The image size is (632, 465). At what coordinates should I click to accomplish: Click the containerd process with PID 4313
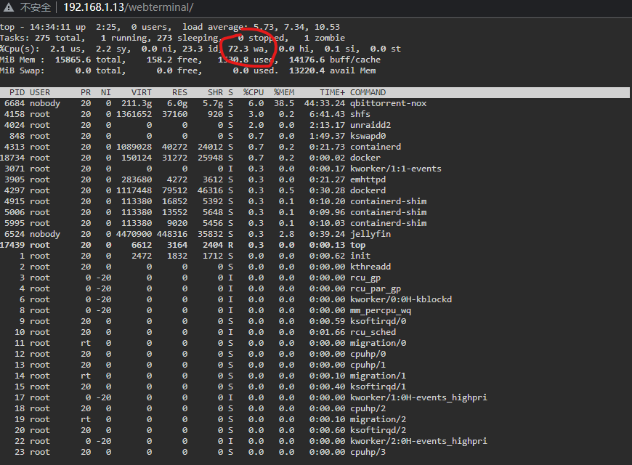(376, 147)
